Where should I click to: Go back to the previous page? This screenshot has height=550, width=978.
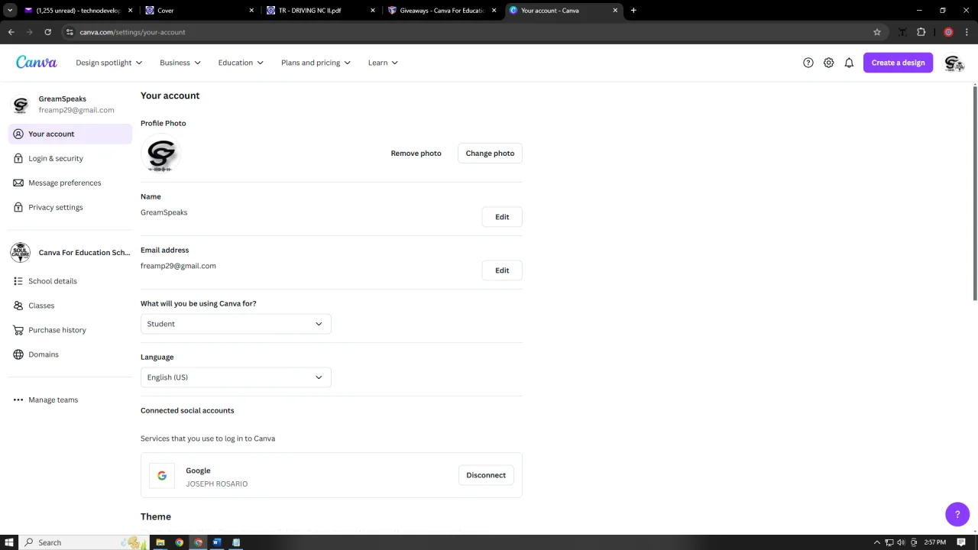pos(11,32)
